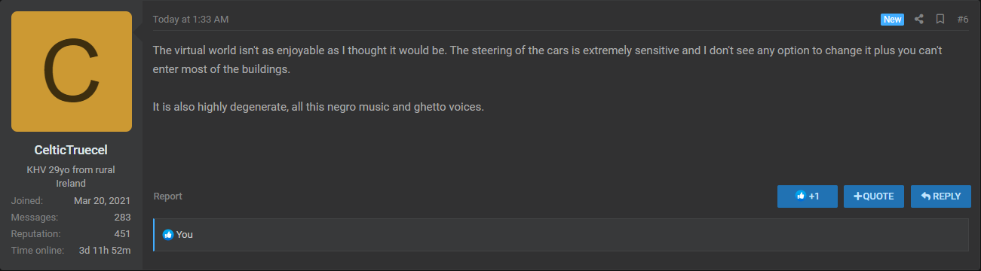Reply to the post using REPLY button
This screenshot has width=981, height=271.
pos(941,196)
